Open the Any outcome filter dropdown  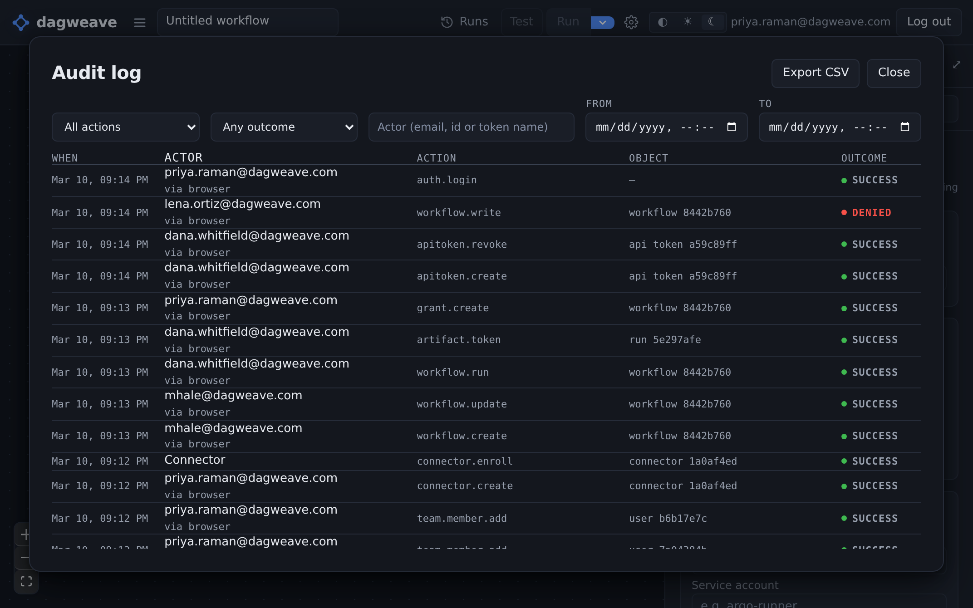(284, 127)
